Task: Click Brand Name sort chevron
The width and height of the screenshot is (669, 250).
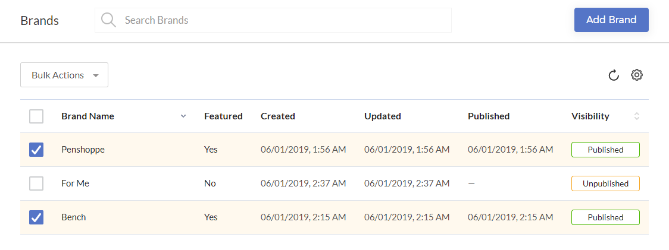Action: (183, 116)
